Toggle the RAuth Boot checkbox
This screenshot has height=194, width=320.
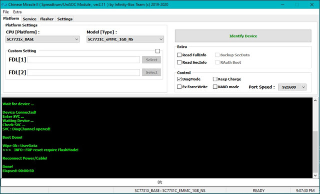217,62
